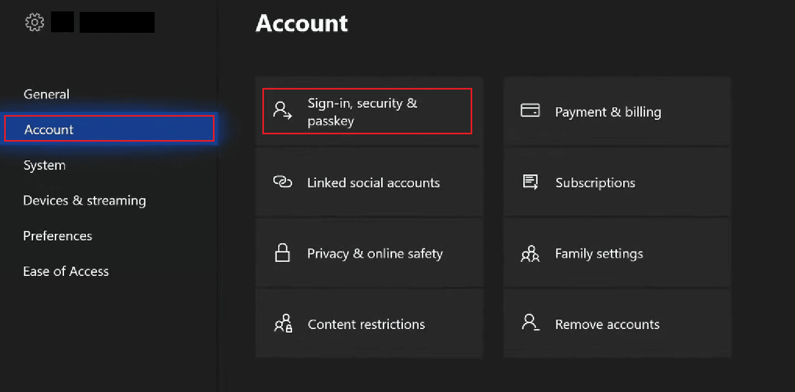
Task: Open Preferences from the sidebar
Action: (57, 236)
